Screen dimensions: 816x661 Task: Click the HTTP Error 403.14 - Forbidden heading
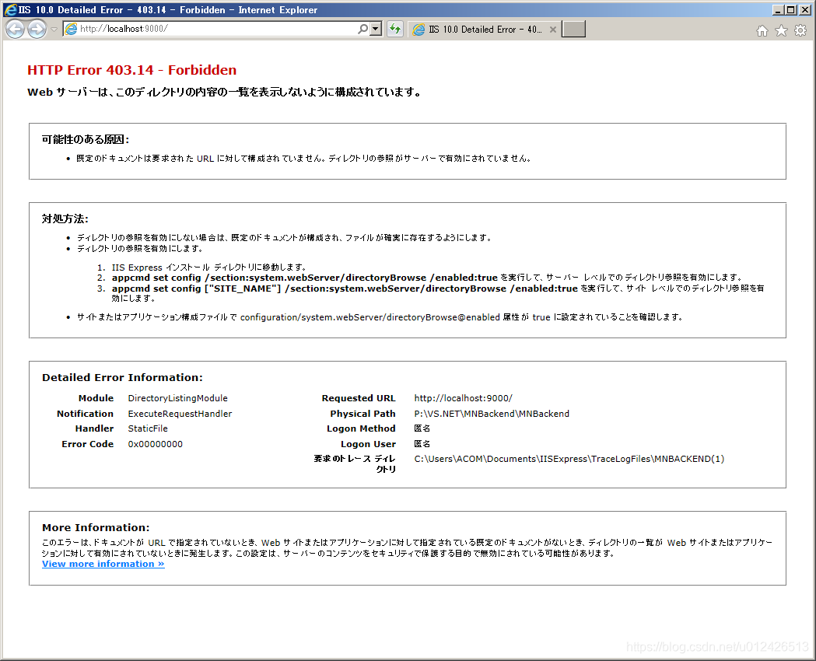[131, 70]
